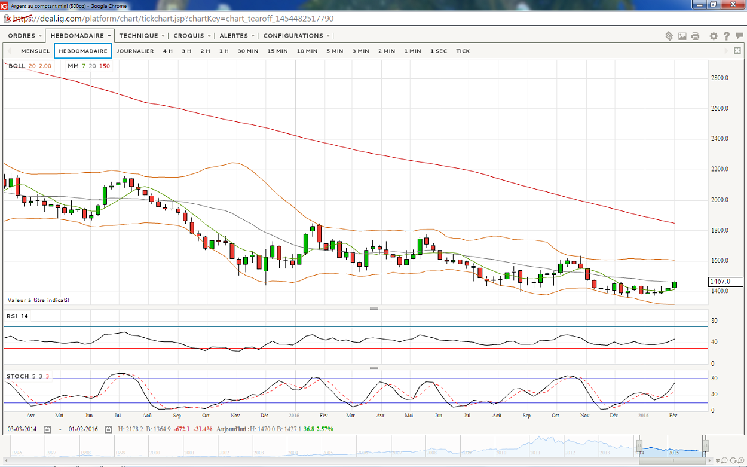The width and height of the screenshot is (747, 467).
Task: Print the chart using printer icon
Action: 696,36
